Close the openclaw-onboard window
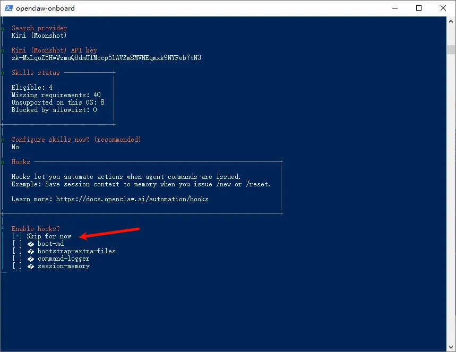 pyautogui.click(x=443, y=8)
